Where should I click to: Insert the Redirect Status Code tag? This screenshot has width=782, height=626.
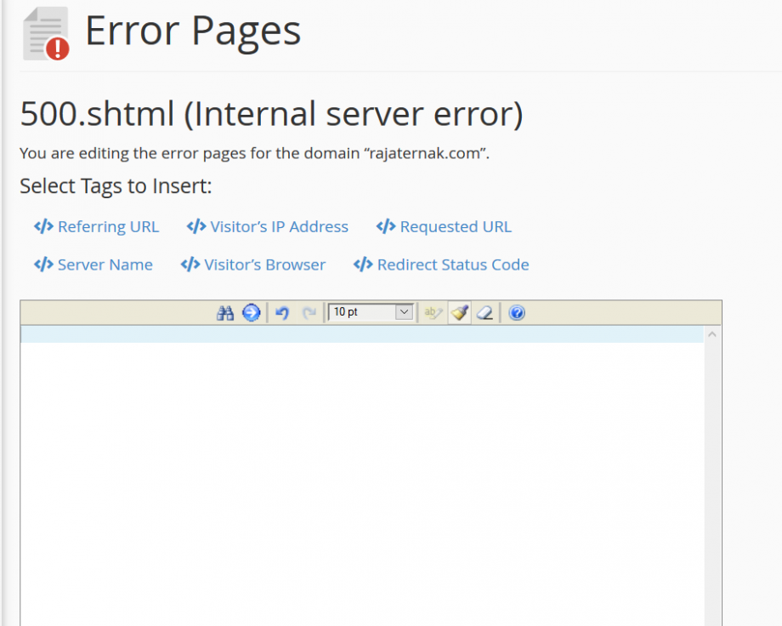[453, 265]
